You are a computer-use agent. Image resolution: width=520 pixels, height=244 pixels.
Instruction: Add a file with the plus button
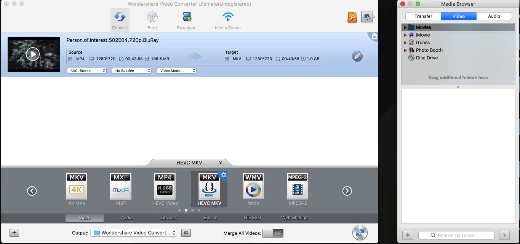click(x=14, y=233)
